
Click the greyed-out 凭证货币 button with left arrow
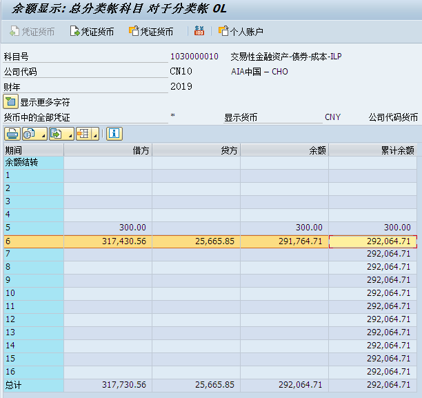(x=32, y=32)
